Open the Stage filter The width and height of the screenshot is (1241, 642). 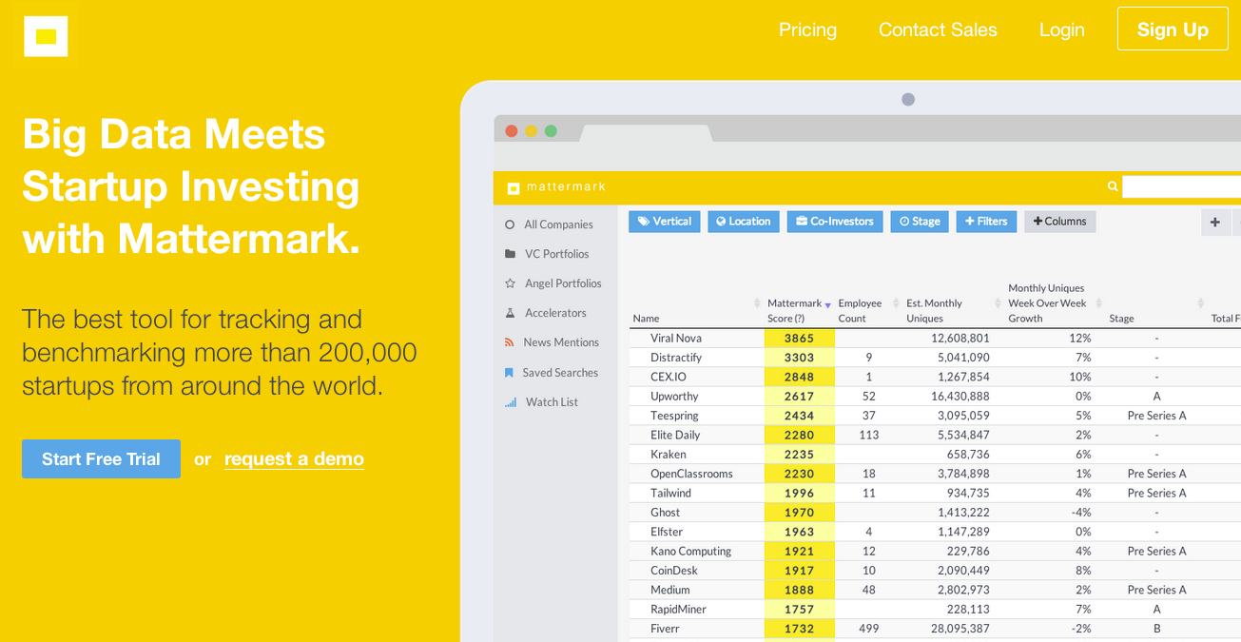click(x=920, y=222)
